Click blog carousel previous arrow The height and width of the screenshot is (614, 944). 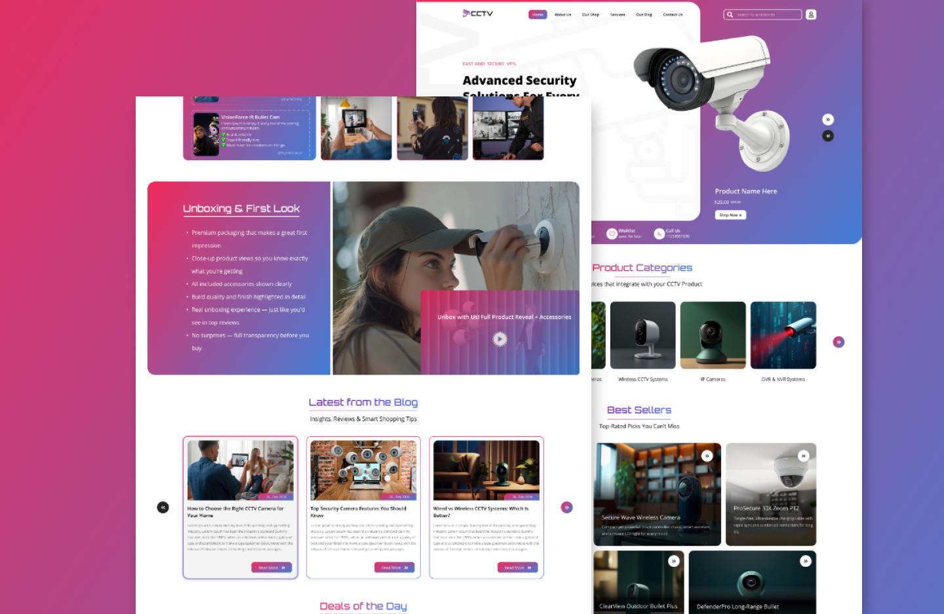coord(163,507)
